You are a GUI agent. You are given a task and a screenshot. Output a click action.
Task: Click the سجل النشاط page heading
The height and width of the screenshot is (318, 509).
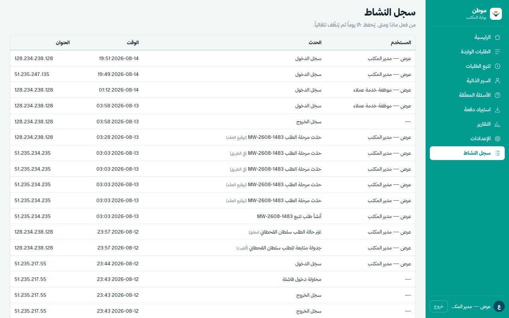[390, 12]
